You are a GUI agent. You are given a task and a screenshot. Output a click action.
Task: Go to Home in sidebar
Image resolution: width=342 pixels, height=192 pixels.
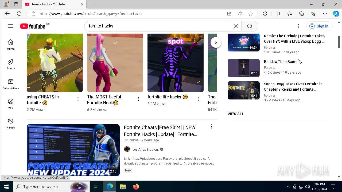tap(11, 45)
